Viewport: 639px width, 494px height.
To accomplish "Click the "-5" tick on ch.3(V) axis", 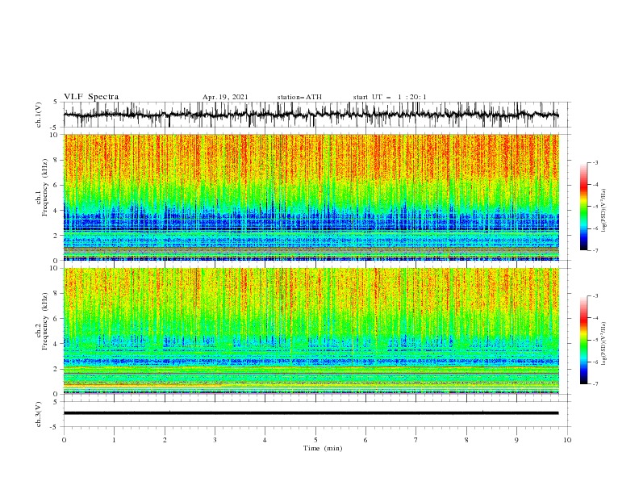I will click(x=54, y=427).
